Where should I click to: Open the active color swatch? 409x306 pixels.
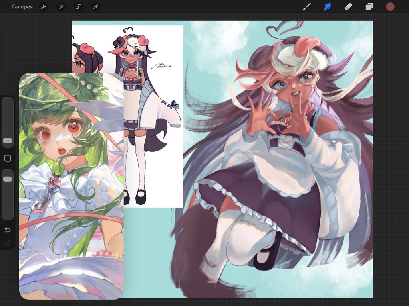(390, 7)
